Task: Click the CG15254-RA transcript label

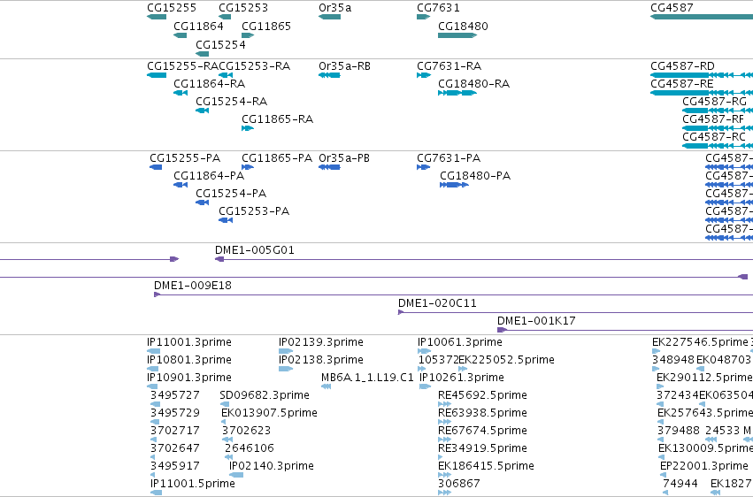Action: coord(231,101)
